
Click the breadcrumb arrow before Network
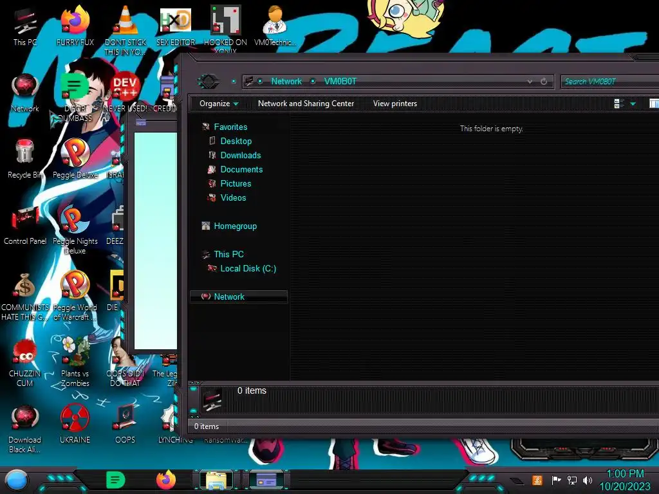260,82
